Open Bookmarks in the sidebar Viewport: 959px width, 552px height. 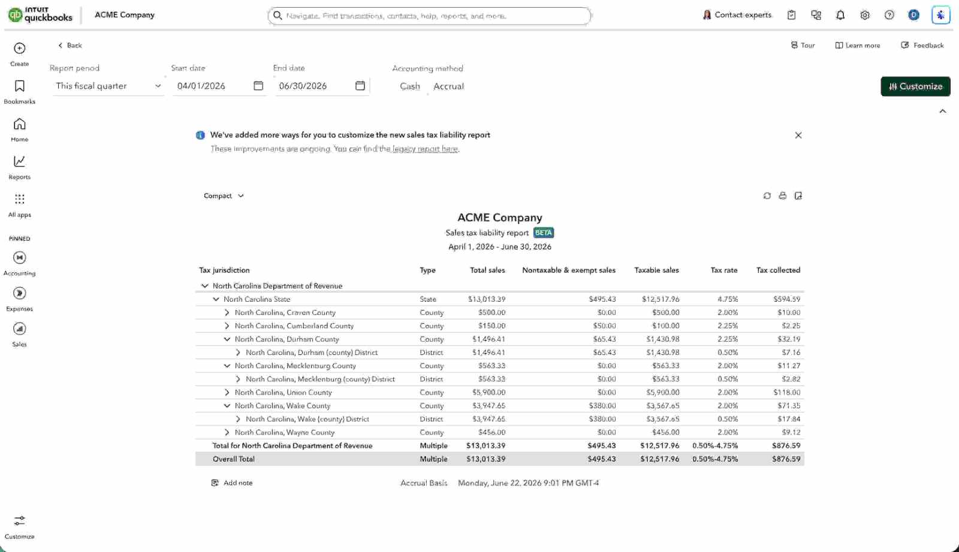19,92
